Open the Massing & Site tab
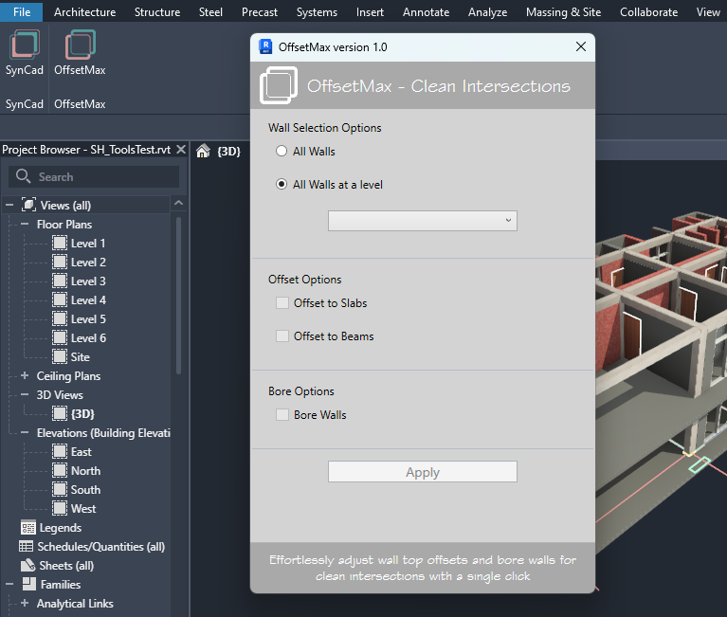 click(x=563, y=11)
